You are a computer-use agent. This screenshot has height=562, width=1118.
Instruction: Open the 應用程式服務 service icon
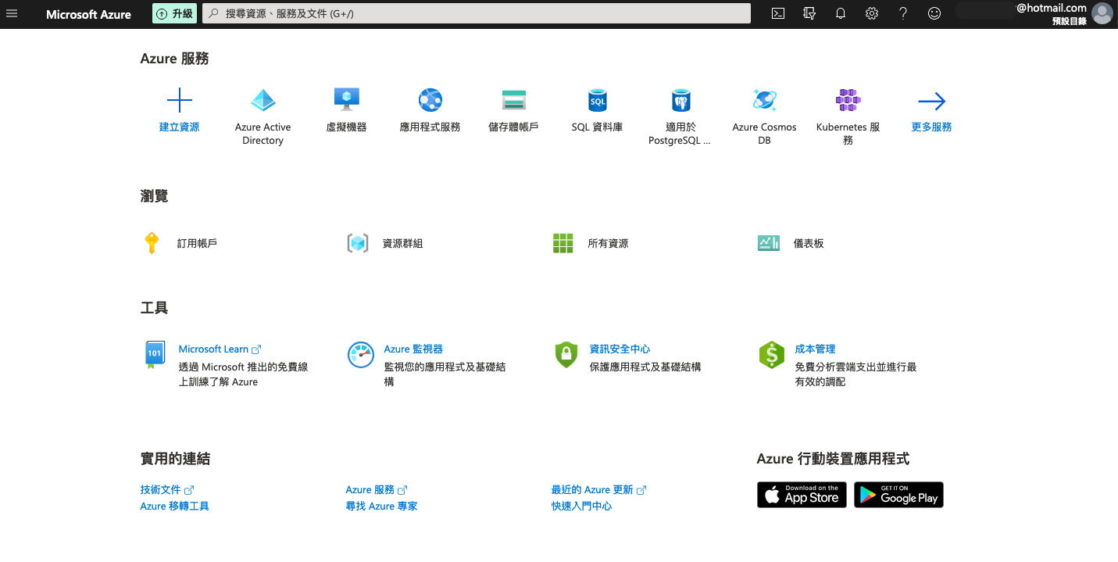430,100
